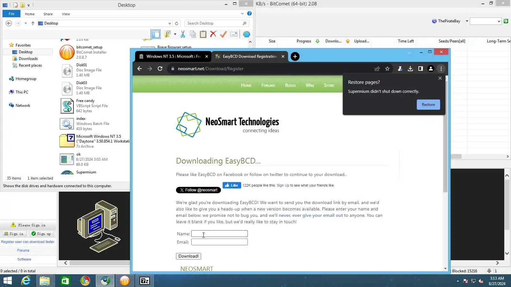Click the Facebook Like button
The image size is (511, 287).
tap(232, 185)
